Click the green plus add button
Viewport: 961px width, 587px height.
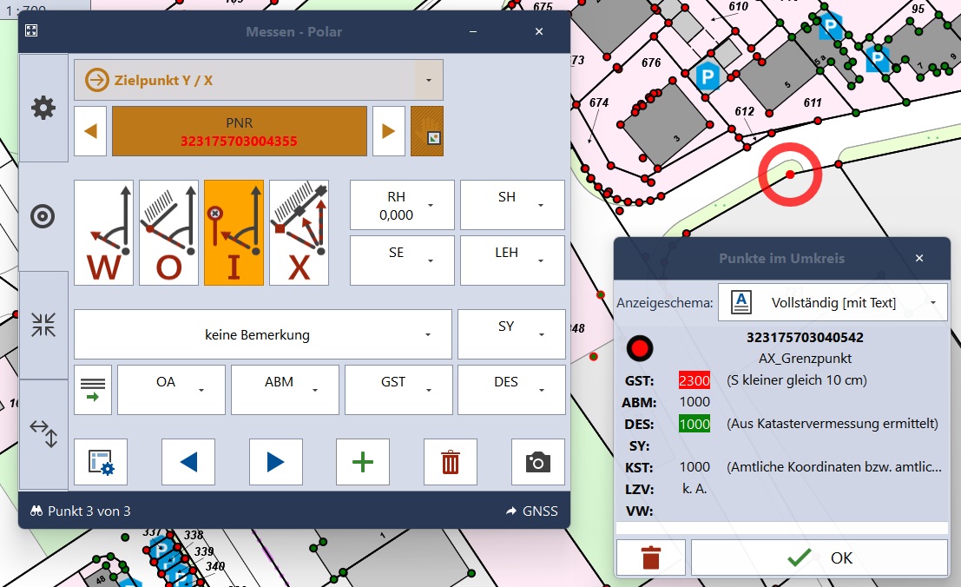pyautogui.click(x=362, y=462)
